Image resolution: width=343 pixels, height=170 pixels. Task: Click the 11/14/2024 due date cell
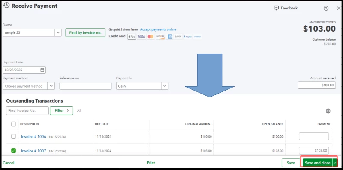(x=103, y=137)
